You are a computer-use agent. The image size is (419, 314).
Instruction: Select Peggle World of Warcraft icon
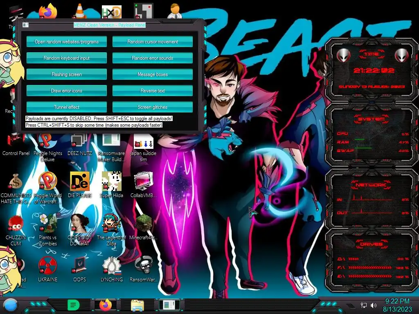point(47,188)
